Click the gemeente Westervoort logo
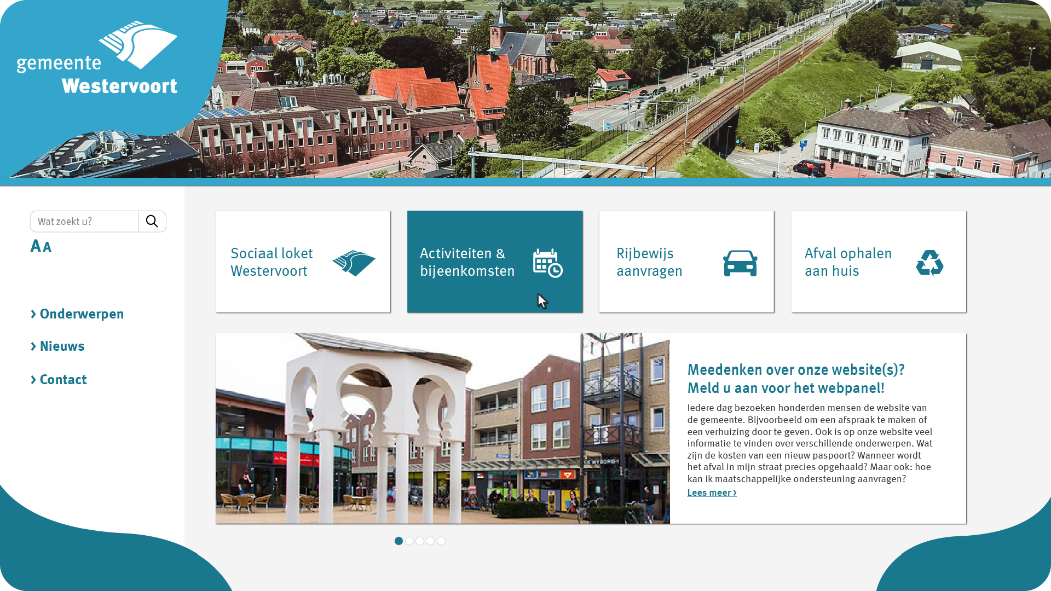1051x591 pixels. 97,59
